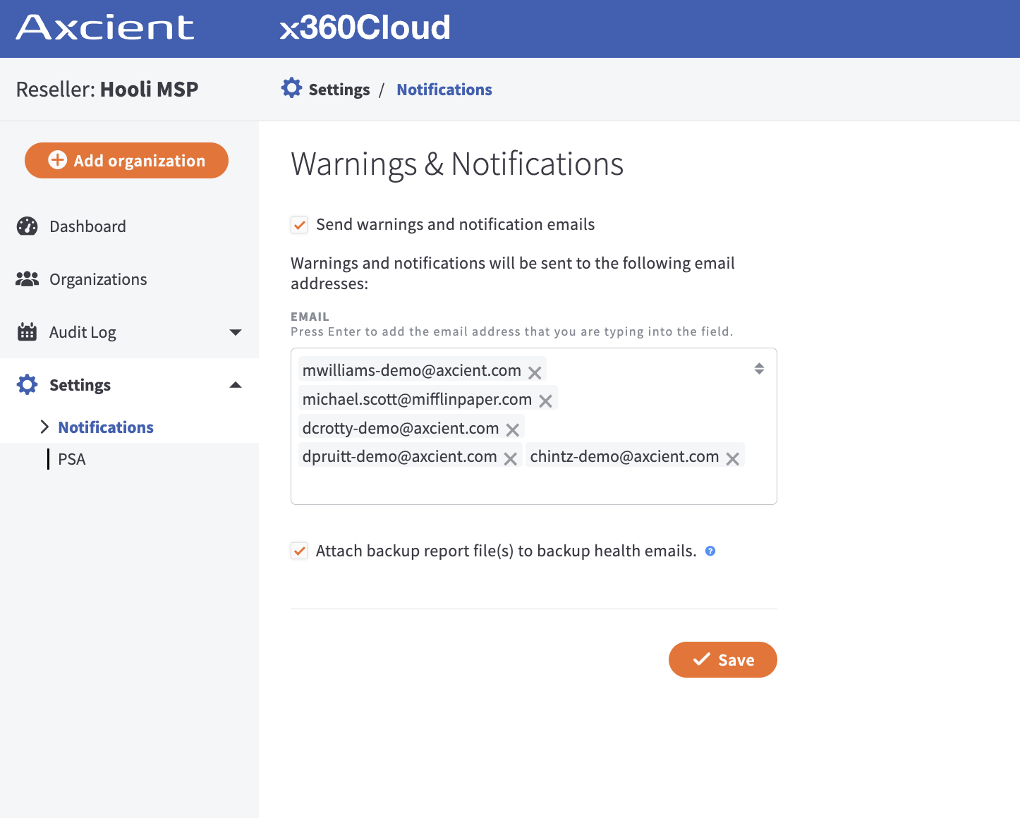Screen dimensions: 1020x818
Task: Click the Add organization button
Action: [126, 160]
